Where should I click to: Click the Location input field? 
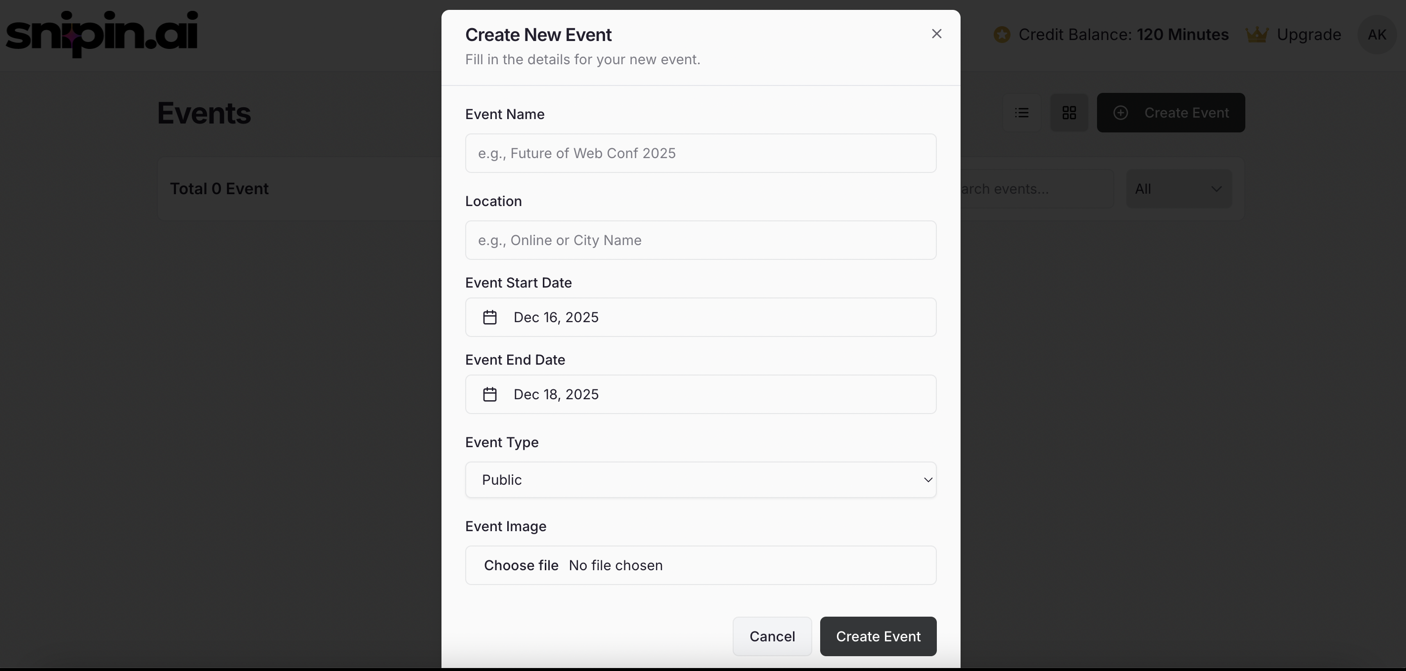pos(700,240)
